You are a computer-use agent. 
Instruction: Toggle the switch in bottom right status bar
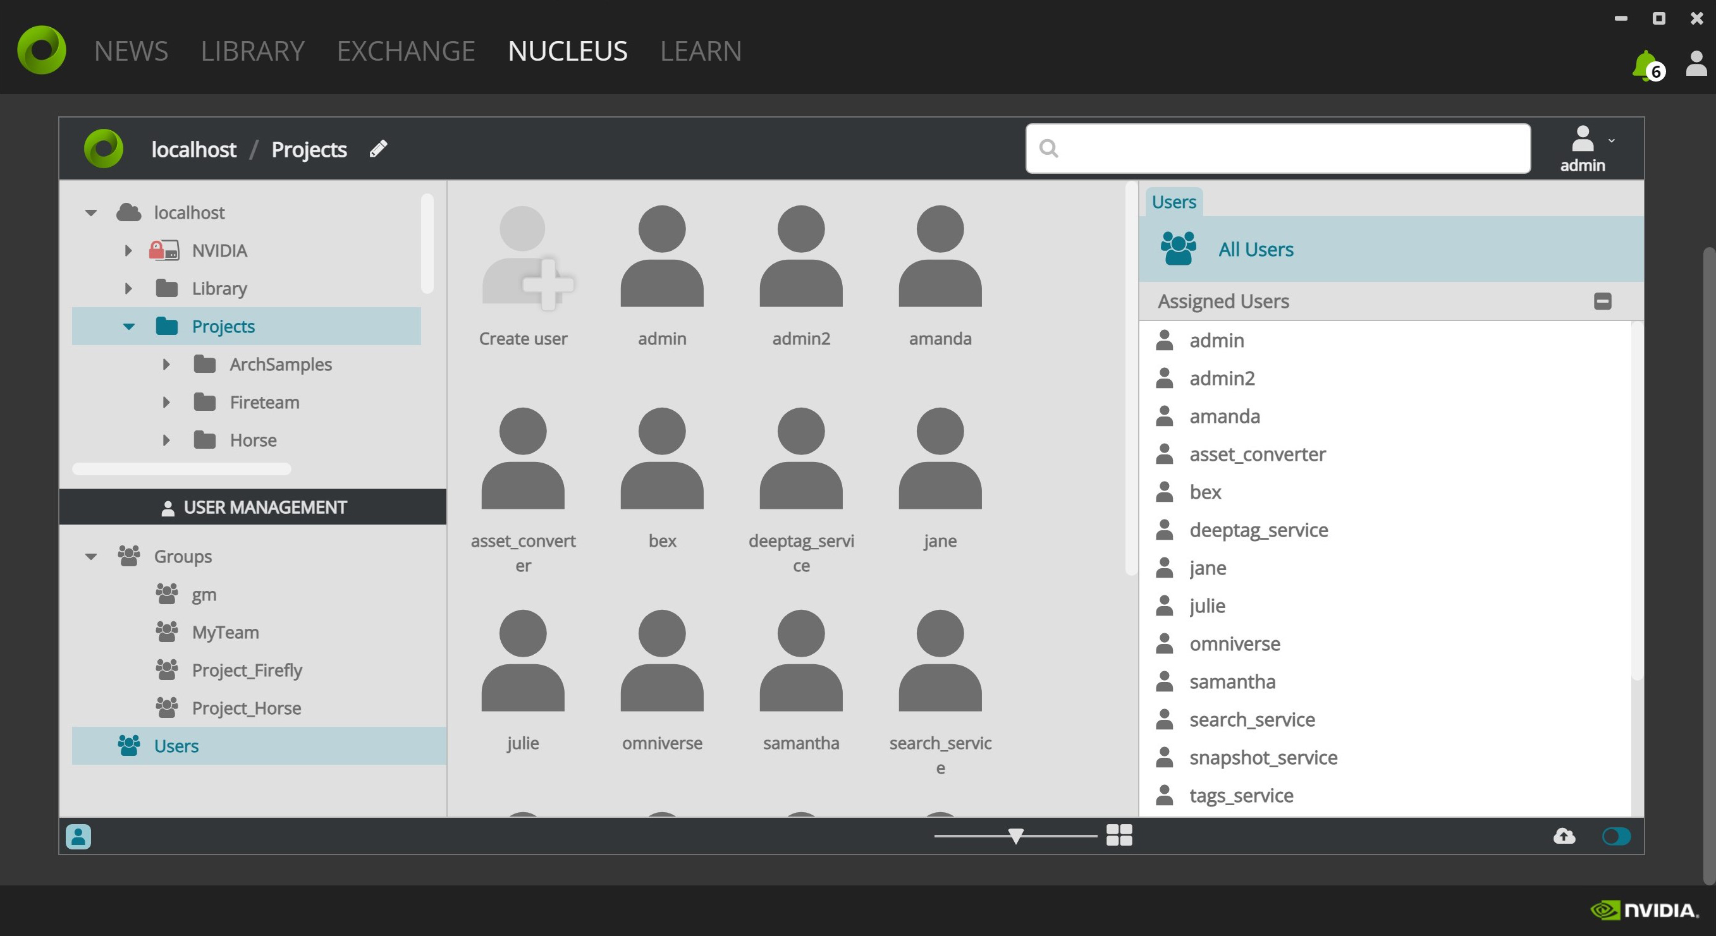1616,836
